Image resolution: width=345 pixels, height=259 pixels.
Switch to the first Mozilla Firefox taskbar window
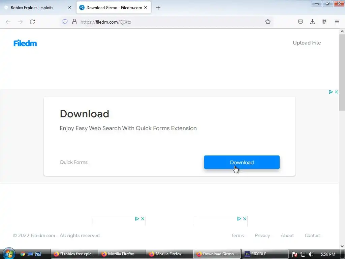122,254
